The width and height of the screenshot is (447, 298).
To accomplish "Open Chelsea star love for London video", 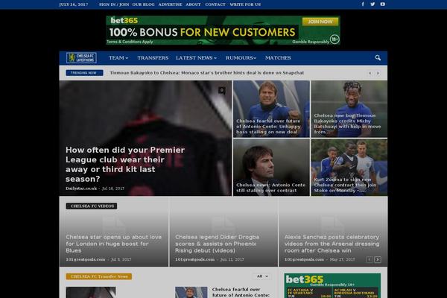I will tap(114, 244).
